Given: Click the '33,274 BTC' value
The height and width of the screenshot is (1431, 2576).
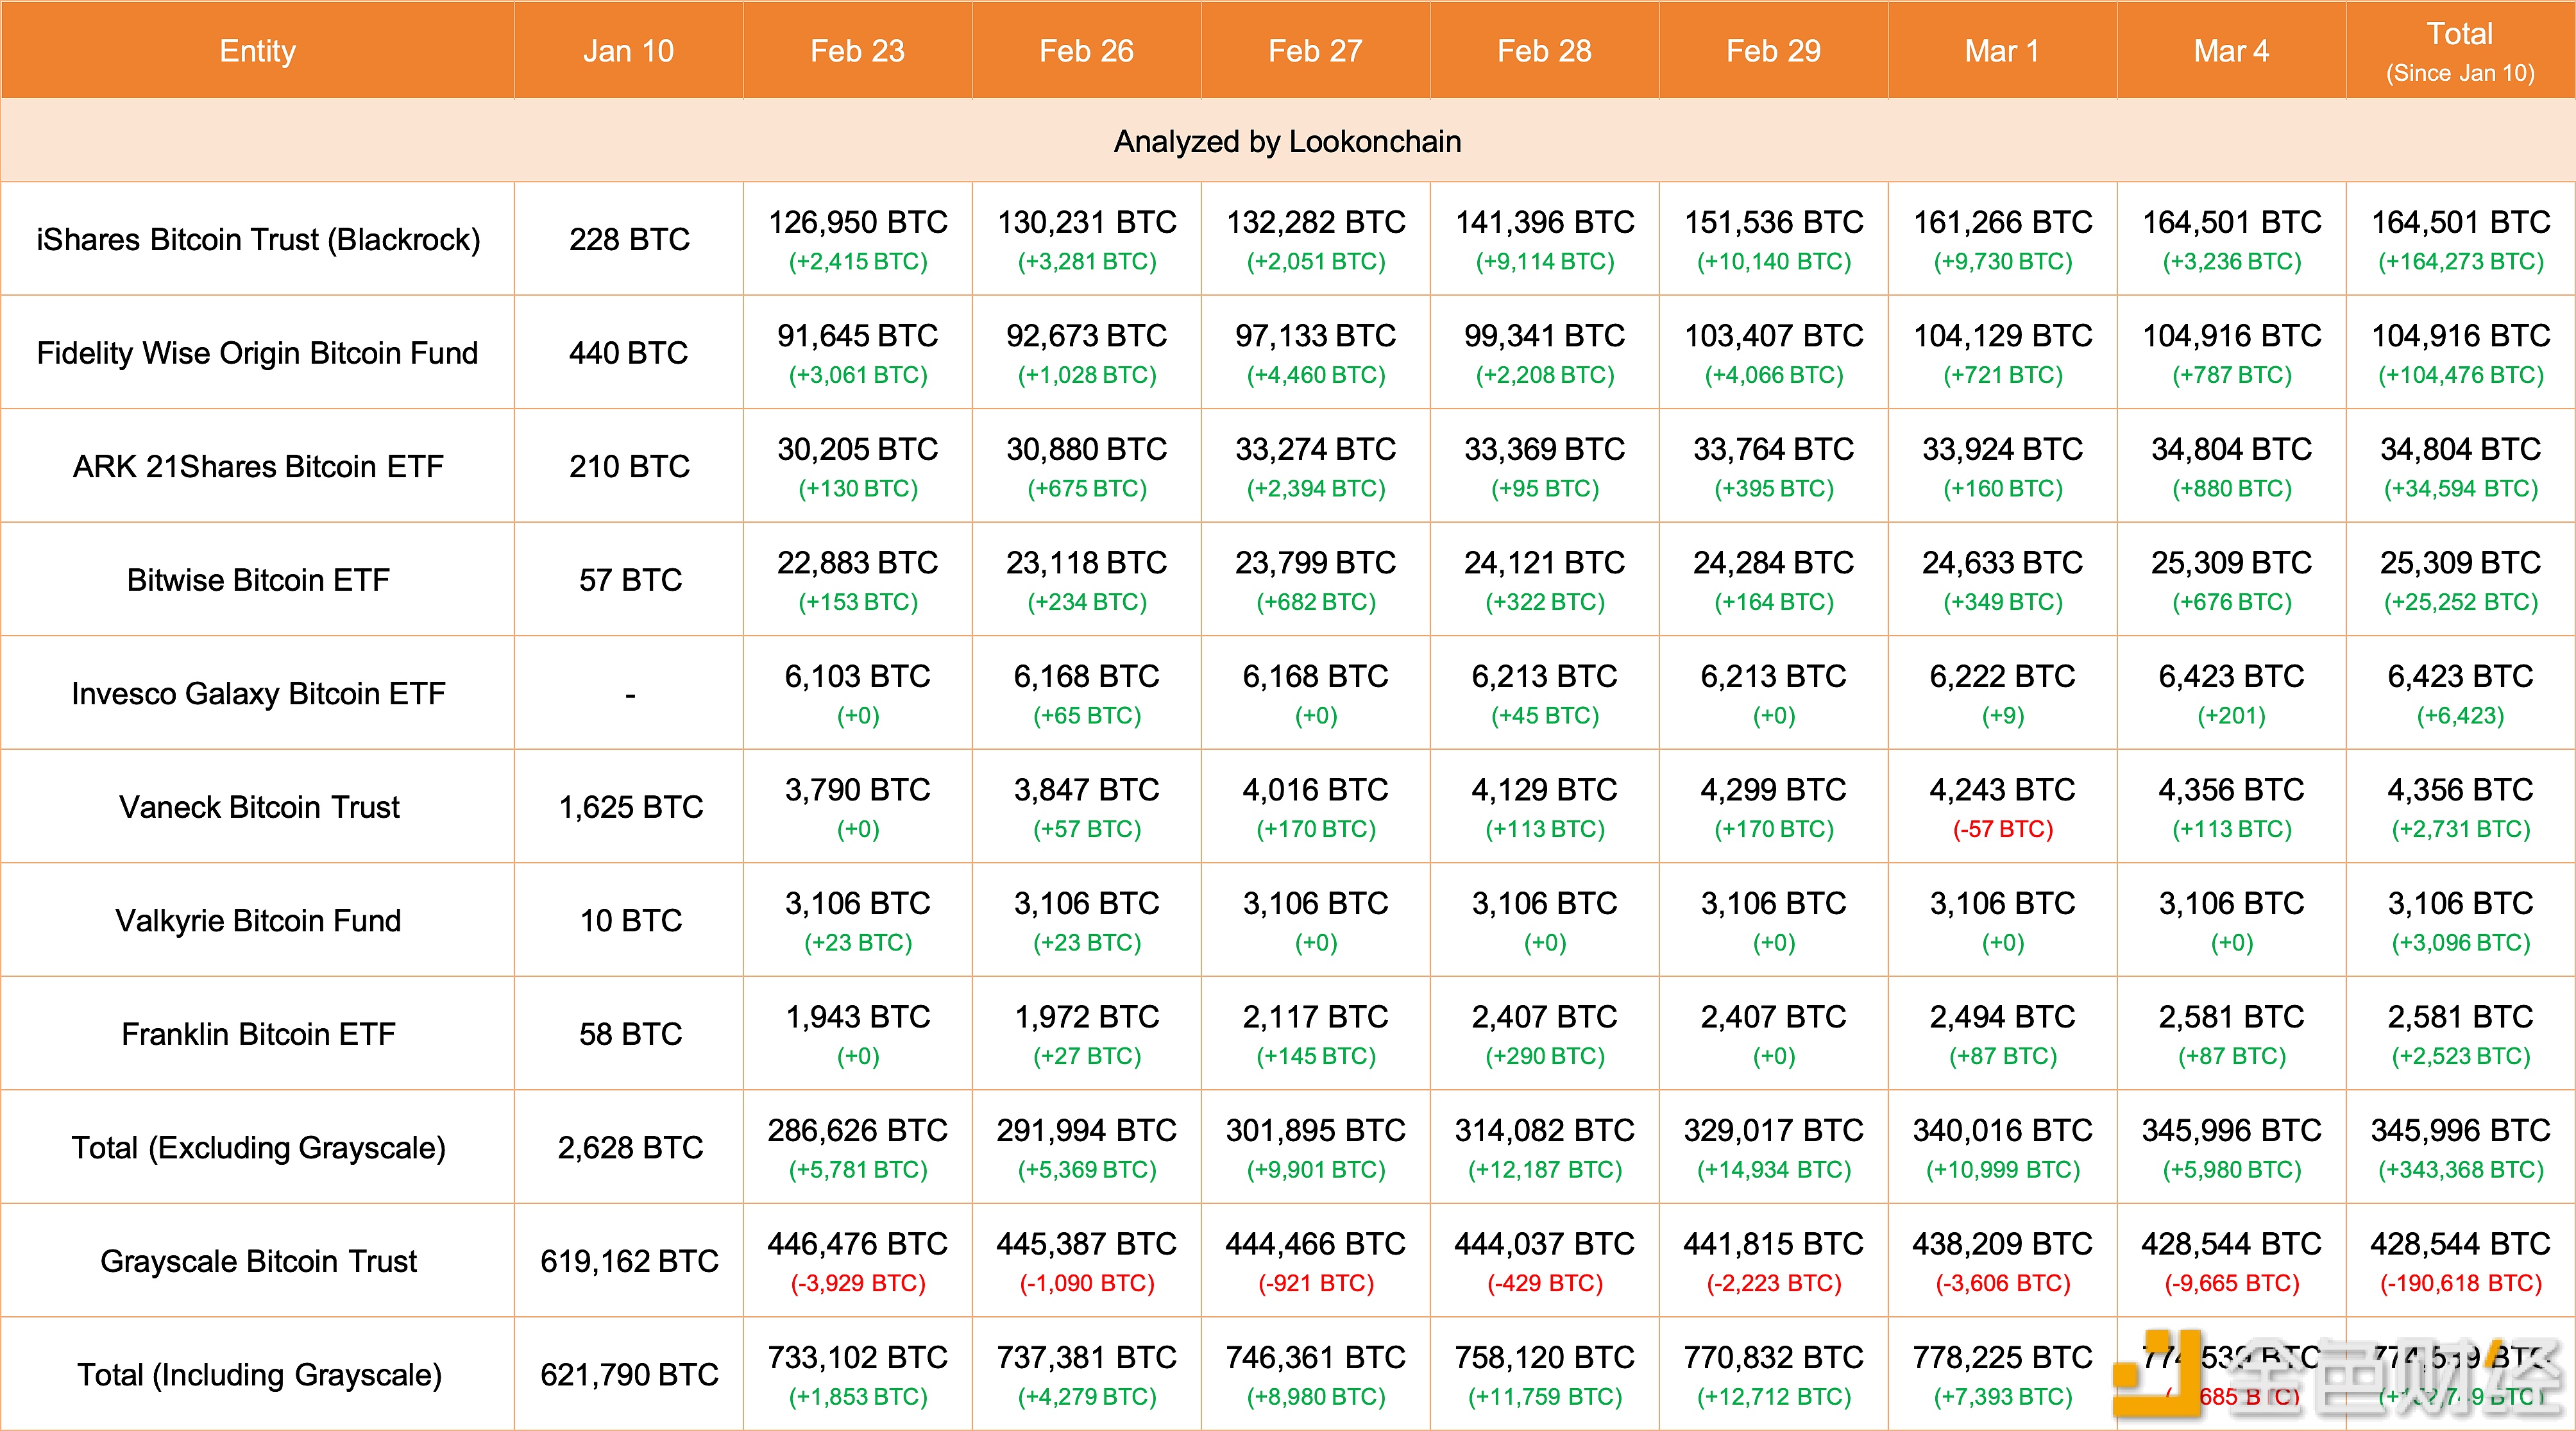Looking at the screenshot, I should [1315, 449].
